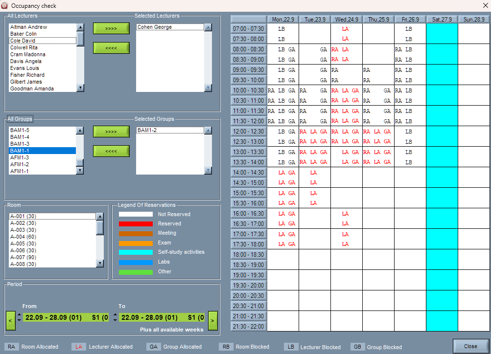Image resolution: width=491 pixels, height=354 pixels.
Task: Click the red Reserved color swatch
Action: (135, 223)
